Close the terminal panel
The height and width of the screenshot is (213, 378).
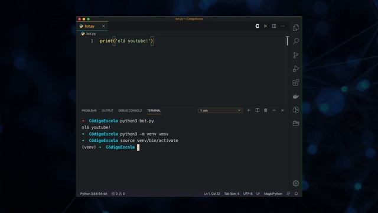tap(282, 111)
